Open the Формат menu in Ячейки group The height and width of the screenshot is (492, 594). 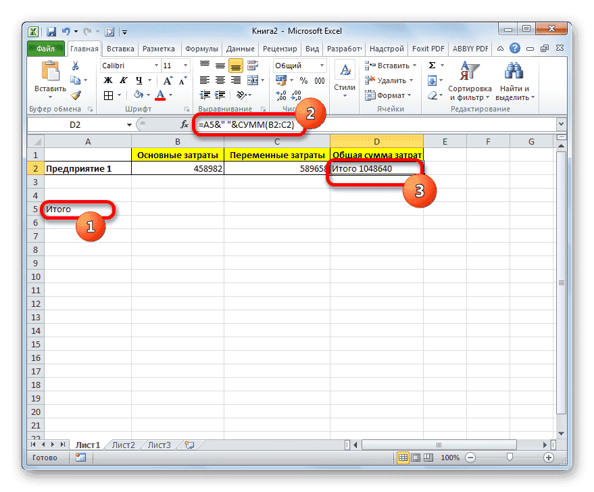(392, 95)
